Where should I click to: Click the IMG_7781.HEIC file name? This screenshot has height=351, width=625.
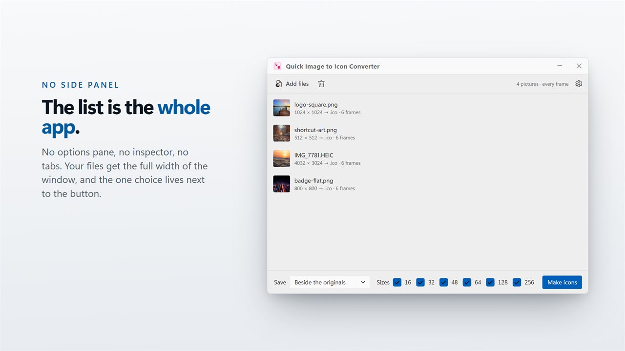[x=314, y=155]
